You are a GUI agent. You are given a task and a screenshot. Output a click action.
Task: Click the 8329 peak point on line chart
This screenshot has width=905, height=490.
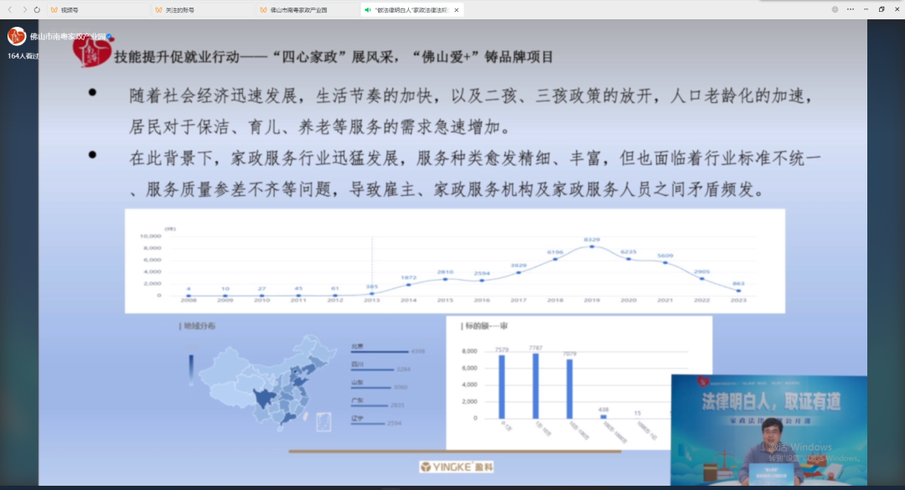[592, 246]
